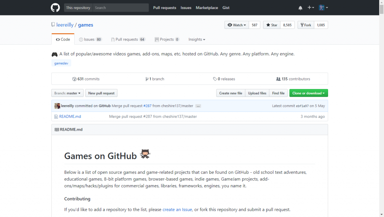Screen dimensions: 384x217
Task: Click the scrollbar down arrow
Action: (x=381, y=215)
